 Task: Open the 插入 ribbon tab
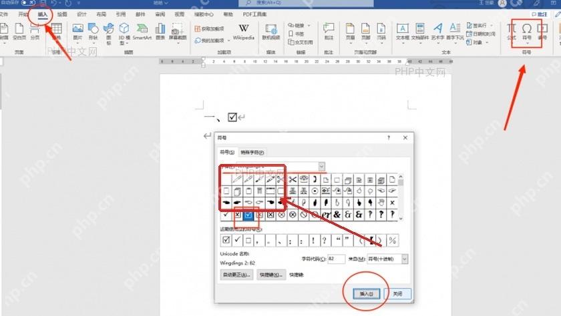(x=43, y=14)
